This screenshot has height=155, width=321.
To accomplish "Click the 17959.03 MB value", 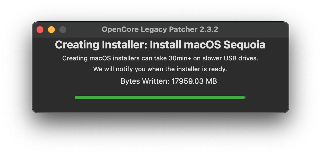I will [194, 81].
